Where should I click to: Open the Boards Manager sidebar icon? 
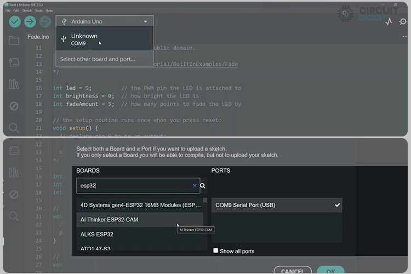[x=14, y=62]
